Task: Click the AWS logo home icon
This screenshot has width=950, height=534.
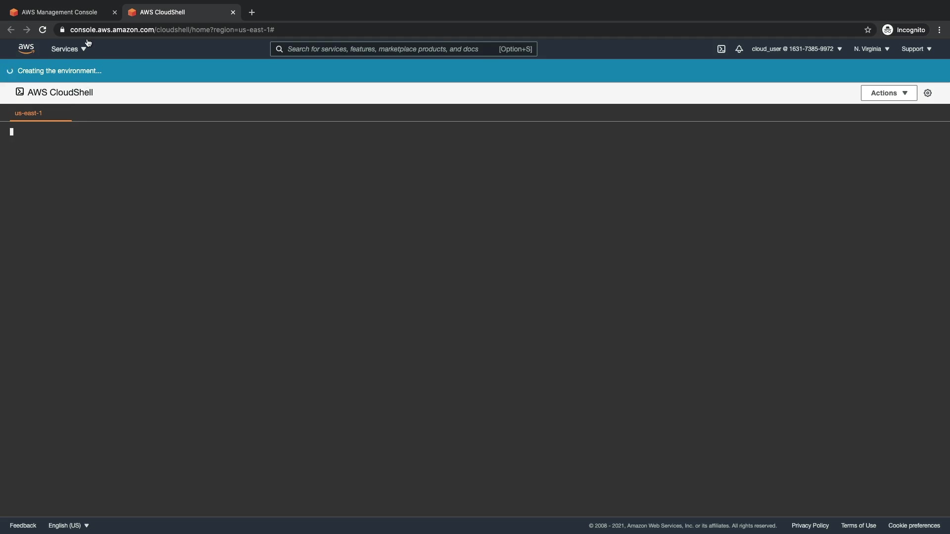Action: tap(26, 48)
